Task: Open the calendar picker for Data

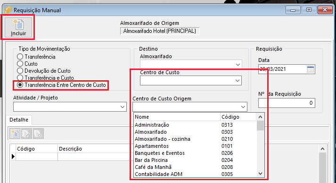Action: [x=311, y=69]
